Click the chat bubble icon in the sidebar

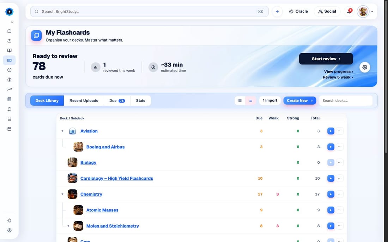[10, 109]
